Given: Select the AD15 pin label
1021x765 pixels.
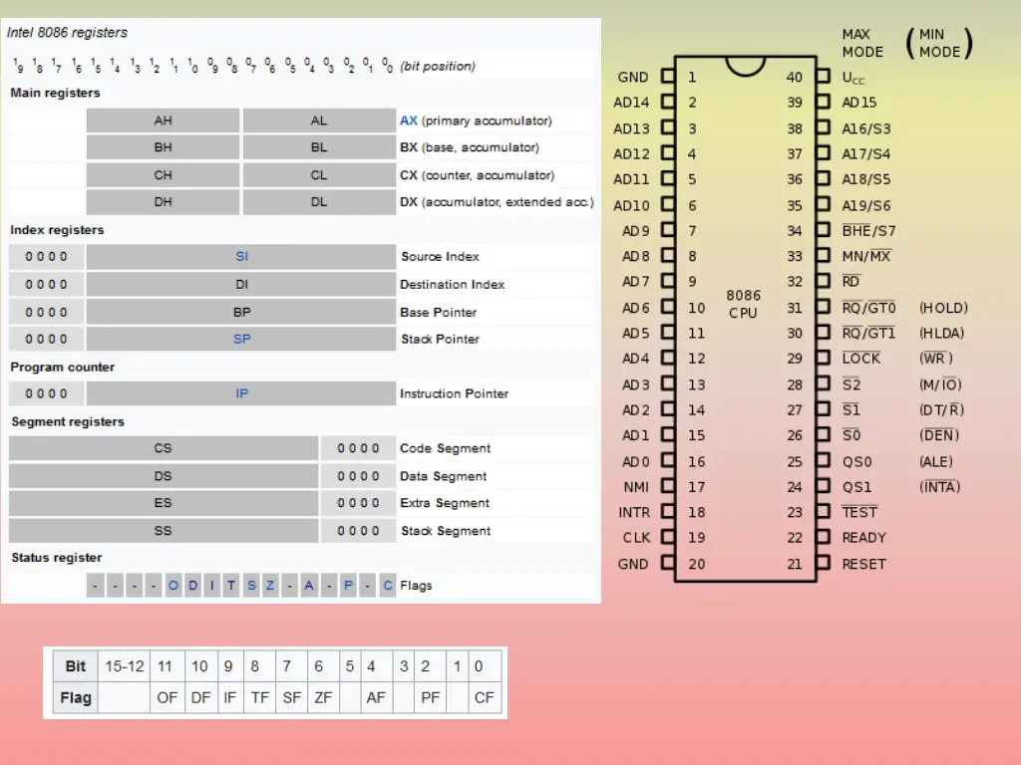Looking at the screenshot, I should click(859, 103).
